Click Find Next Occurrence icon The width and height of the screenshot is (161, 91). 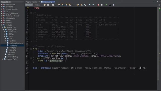[66, 5]
